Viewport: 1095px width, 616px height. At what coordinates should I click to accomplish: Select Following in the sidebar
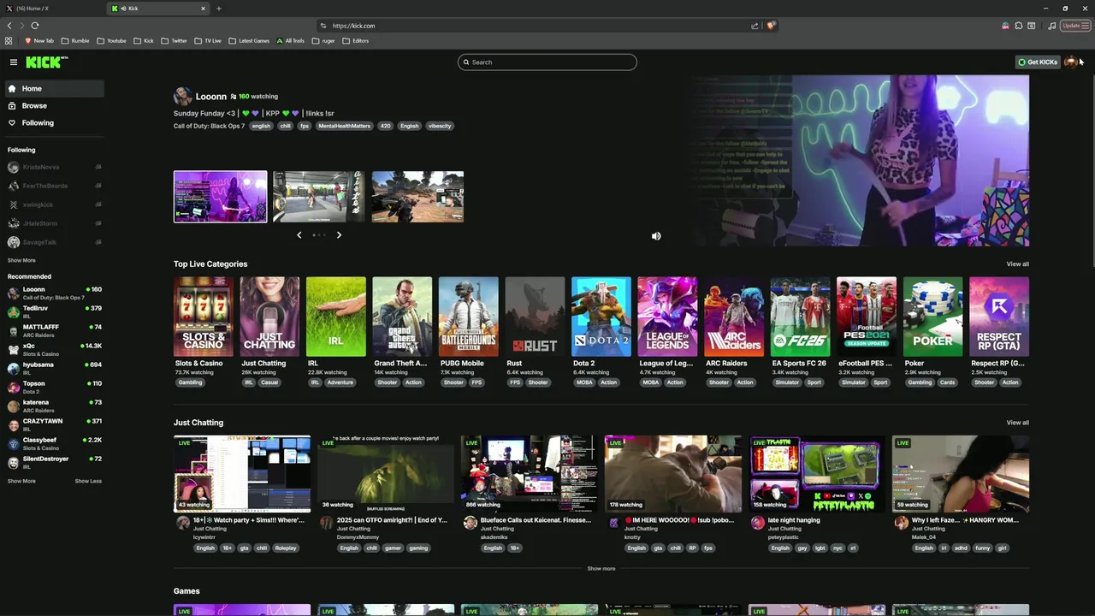(55, 122)
